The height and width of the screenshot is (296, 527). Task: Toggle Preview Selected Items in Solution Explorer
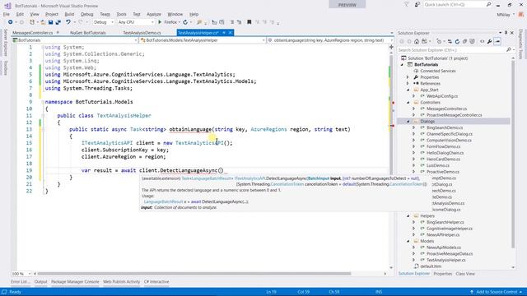pyautogui.click(x=497, y=41)
